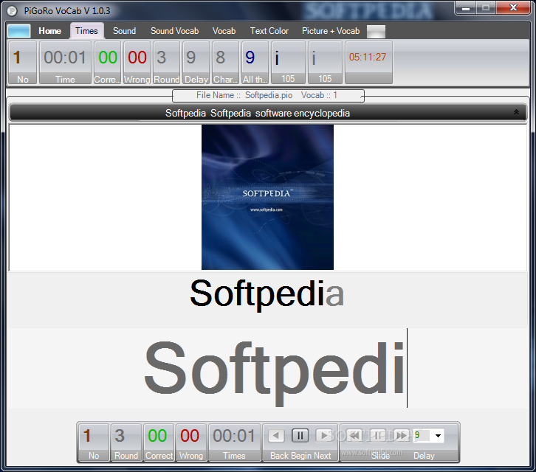Viewport: 536px width, 472px height.
Task: Click the No counter in the top ribbon
Action: coord(23,63)
